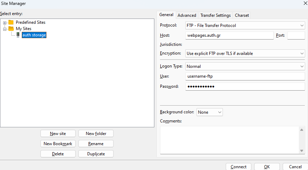Collapse the My Sites tree node

(5, 29)
